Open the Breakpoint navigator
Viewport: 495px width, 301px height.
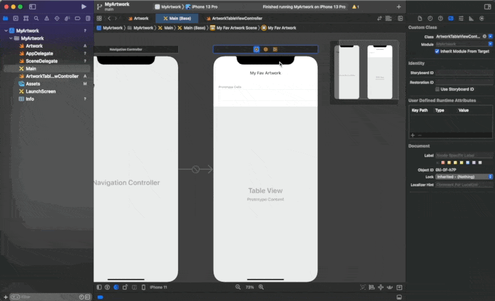(x=77, y=19)
